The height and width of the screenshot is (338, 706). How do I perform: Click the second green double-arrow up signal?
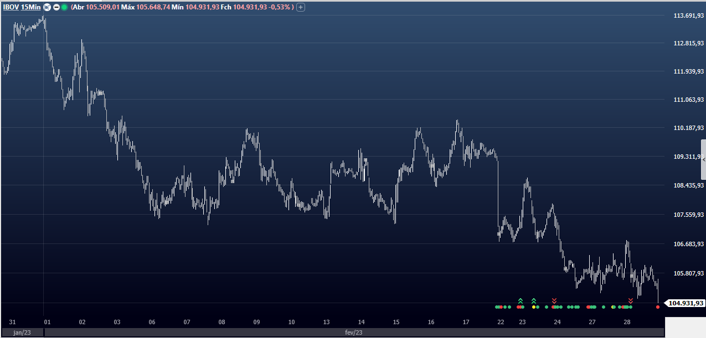(x=534, y=301)
